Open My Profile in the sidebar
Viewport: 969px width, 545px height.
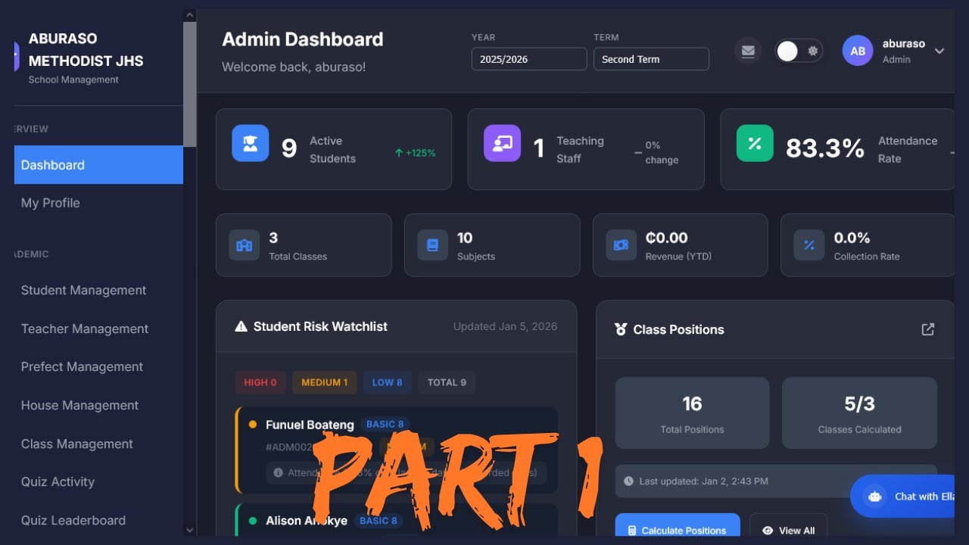coord(50,203)
